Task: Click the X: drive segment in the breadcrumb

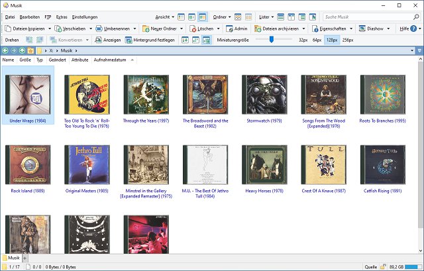Action: [51, 50]
